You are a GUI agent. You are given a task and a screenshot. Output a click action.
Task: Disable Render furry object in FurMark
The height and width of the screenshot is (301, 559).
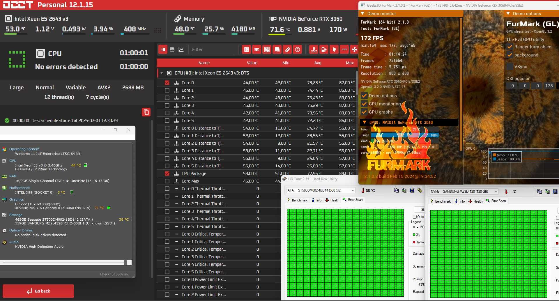pos(510,47)
